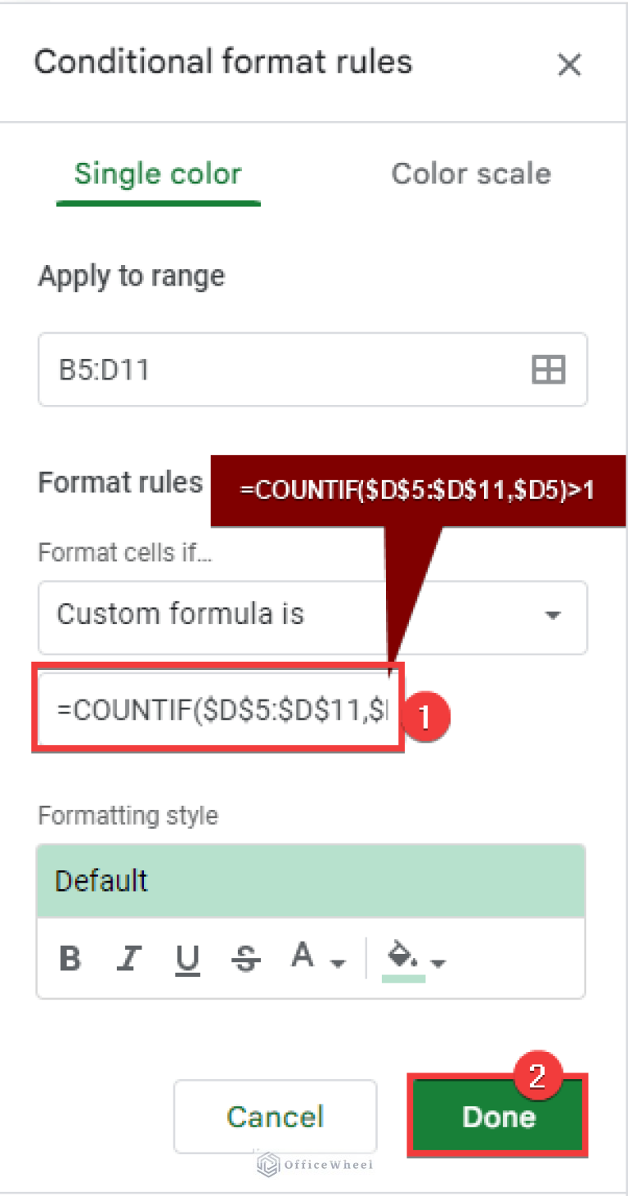Expand the fill color options arrow
The image size is (628, 1196).
tap(437, 964)
